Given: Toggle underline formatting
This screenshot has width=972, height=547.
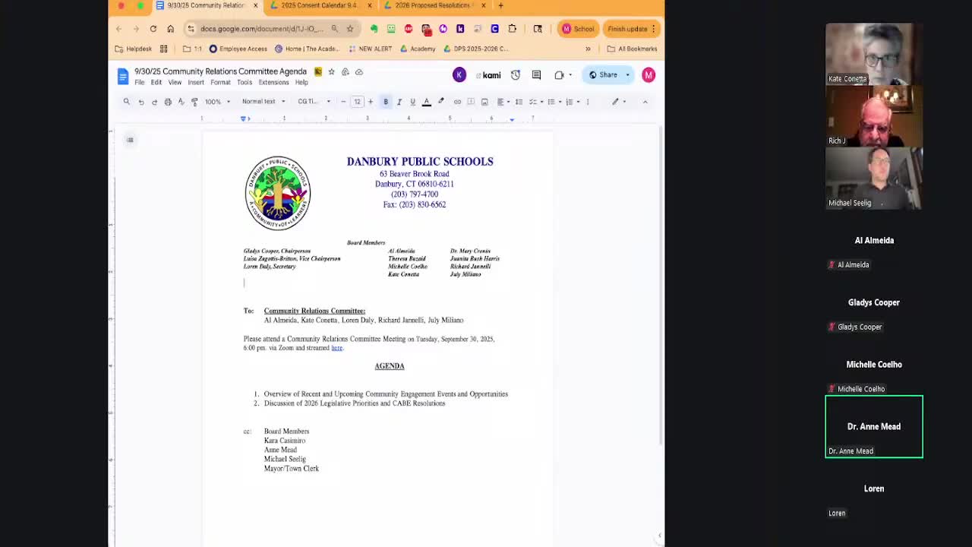Looking at the screenshot, I should point(412,102).
